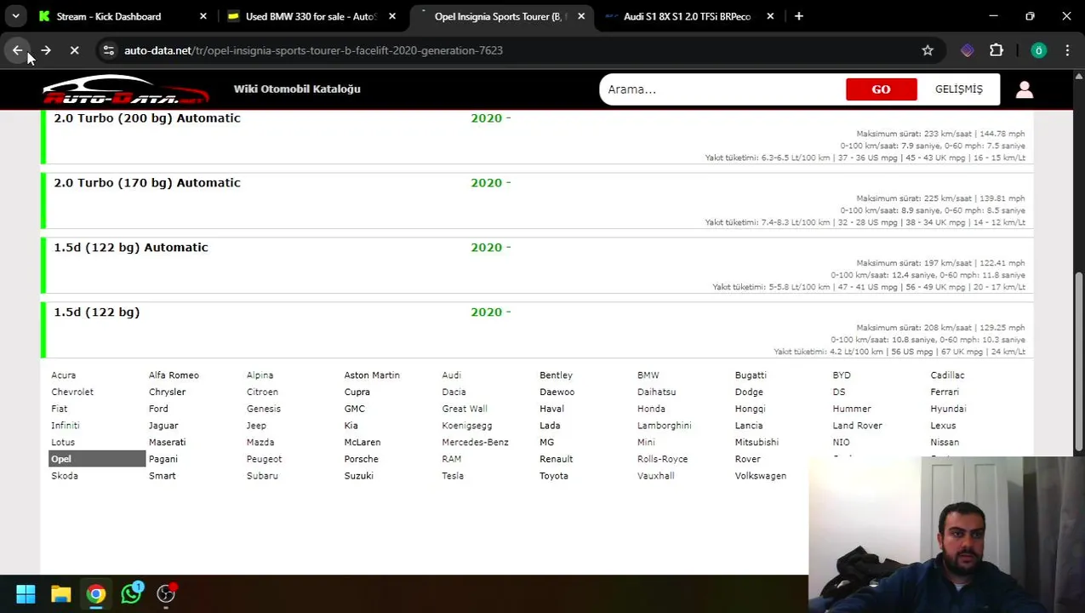The image size is (1085, 613).
Task: Select Rolls-Royce brand link
Action: click(x=662, y=459)
